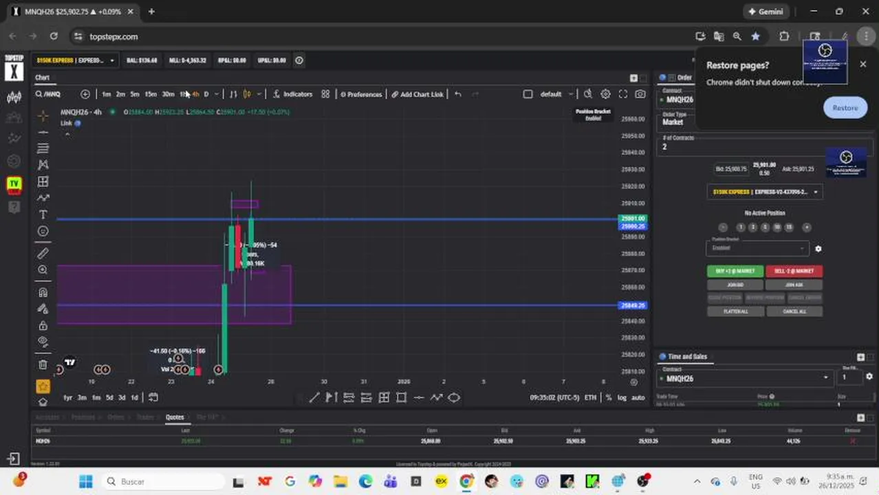Dismiss the Restore pages popup
Image resolution: width=879 pixels, height=495 pixels.
point(863,65)
